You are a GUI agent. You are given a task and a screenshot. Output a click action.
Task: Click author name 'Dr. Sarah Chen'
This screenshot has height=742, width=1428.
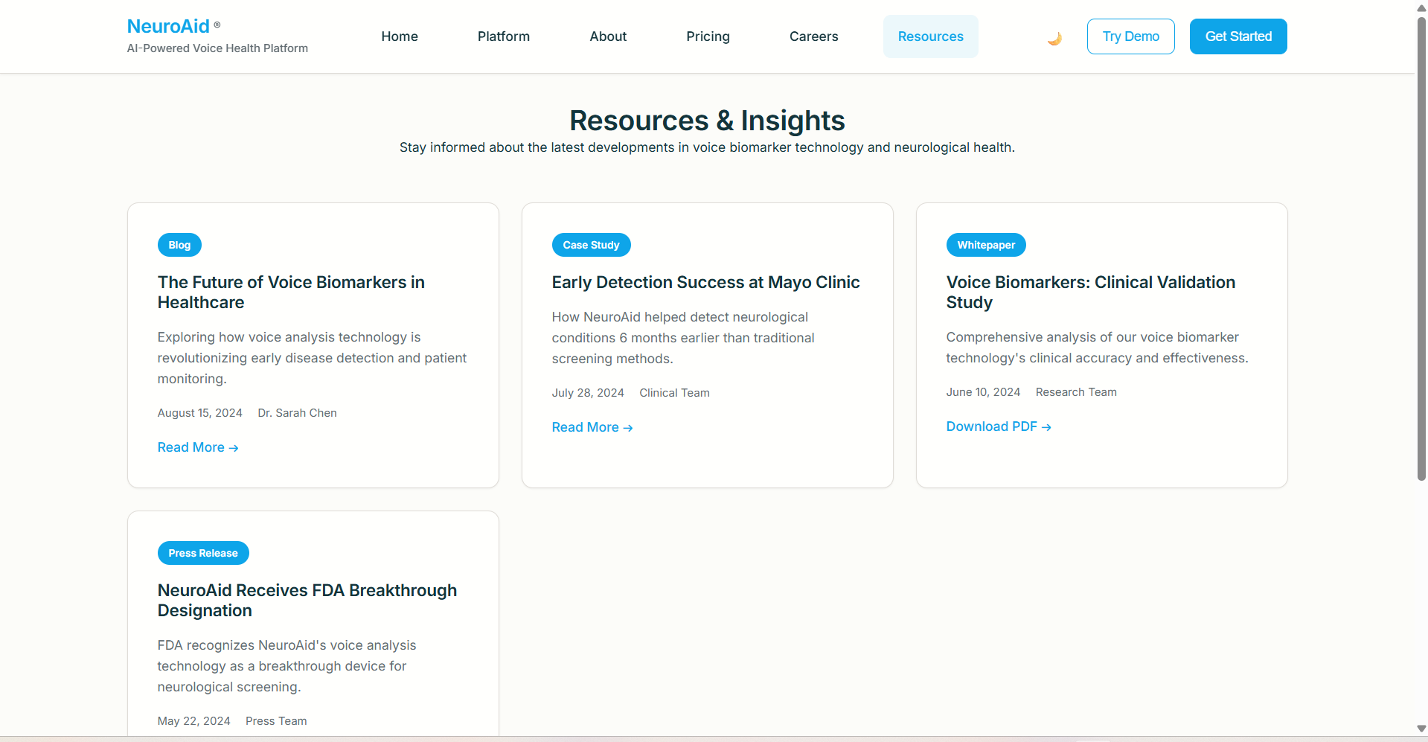[297, 413]
